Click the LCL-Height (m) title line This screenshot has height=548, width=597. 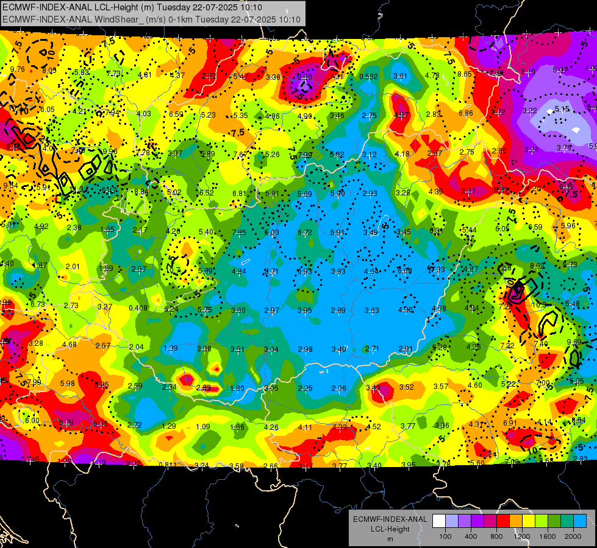[132, 7]
